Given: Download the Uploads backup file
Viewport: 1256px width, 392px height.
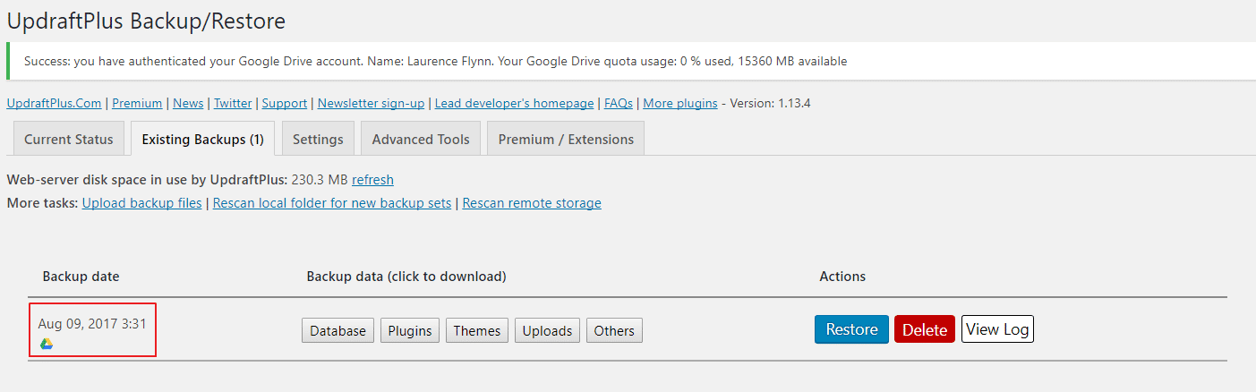Looking at the screenshot, I should point(547,330).
